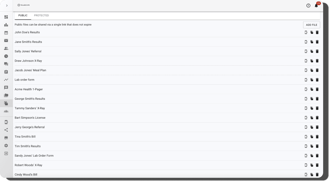Open the clipboard forms icon in sidebar
Screen dimensions: 329x181
click(6, 72)
